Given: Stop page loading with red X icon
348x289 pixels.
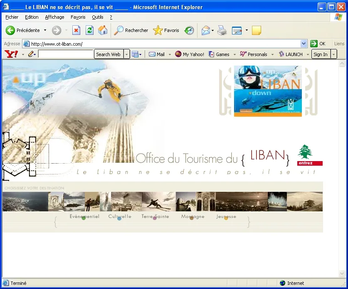Looking at the screenshot, I should [x=76, y=30].
